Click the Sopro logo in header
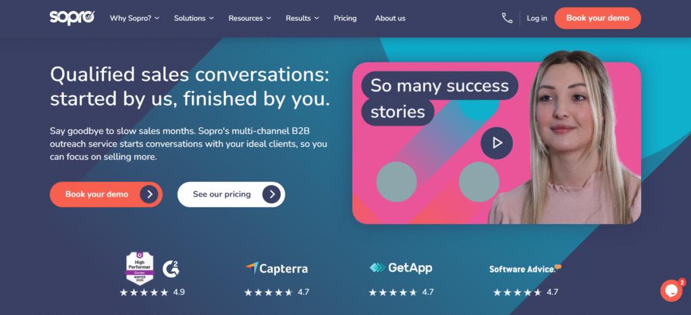The width and height of the screenshot is (691, 315). tap(72, 17)
